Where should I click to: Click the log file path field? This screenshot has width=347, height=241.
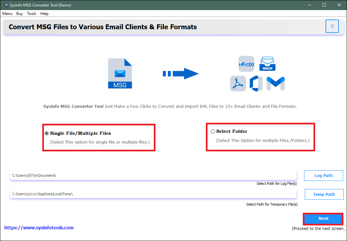click(153, 175)
